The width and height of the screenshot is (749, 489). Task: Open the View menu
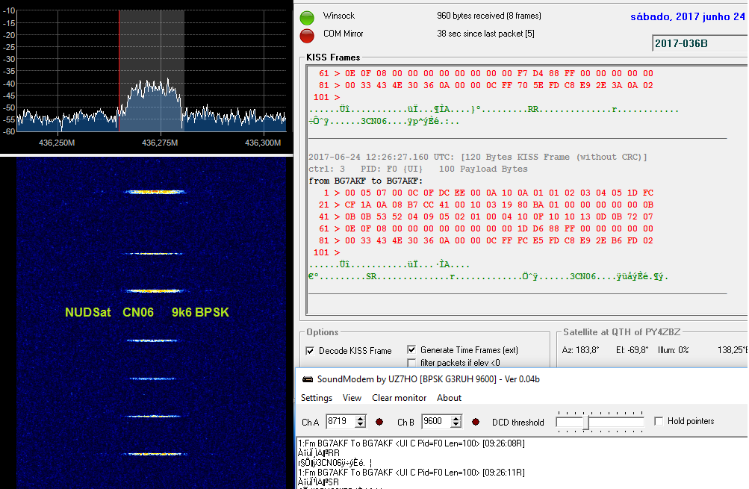(352, 398)
